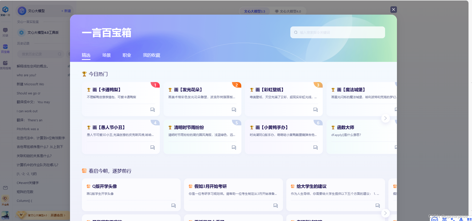Click bookmark icon on 发光花朵 card
The width and height of the screenshot is (472, 221).
[234, 110]
